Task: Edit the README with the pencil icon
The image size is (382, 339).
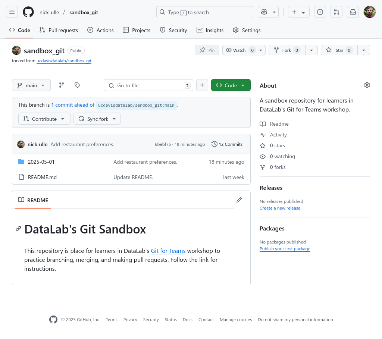Action: pyautogui.click(x=239, y=200)
